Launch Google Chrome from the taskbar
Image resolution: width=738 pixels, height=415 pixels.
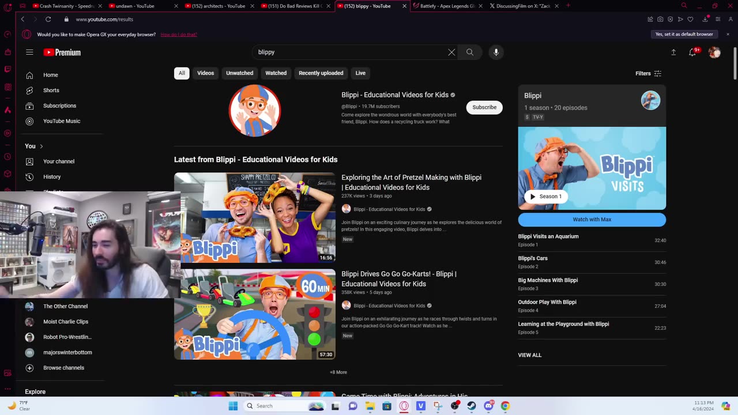(505, 406)
